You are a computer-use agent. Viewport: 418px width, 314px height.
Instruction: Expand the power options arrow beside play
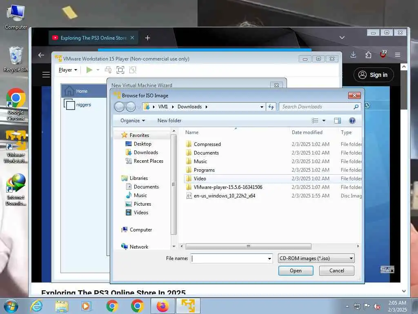click(x=98, y=70)
